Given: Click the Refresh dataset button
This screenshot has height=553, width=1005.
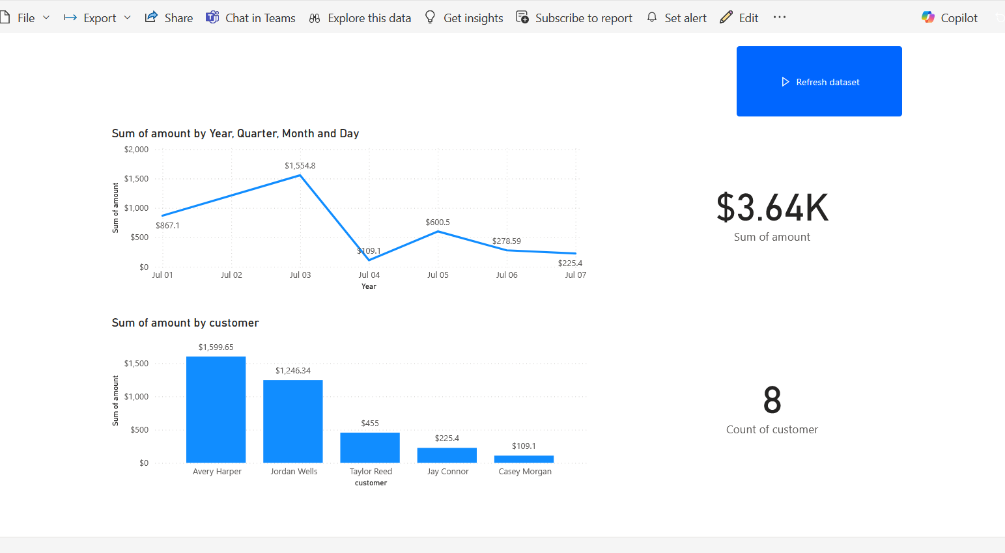Looking at the screenshot, I should [819, 81].
